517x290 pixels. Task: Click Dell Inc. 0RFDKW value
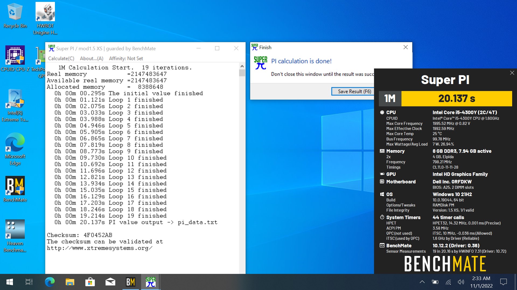[452, 182]
